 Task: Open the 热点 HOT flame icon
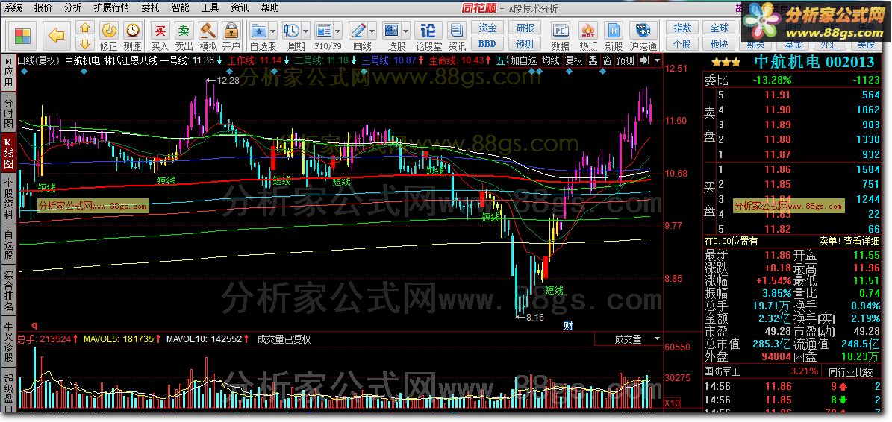point(588,31)
